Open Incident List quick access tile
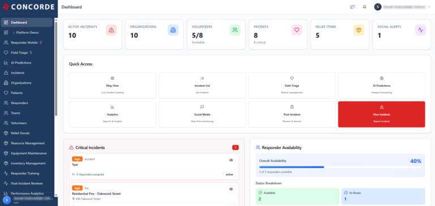The image size is (435, 206). pos(202,85)
